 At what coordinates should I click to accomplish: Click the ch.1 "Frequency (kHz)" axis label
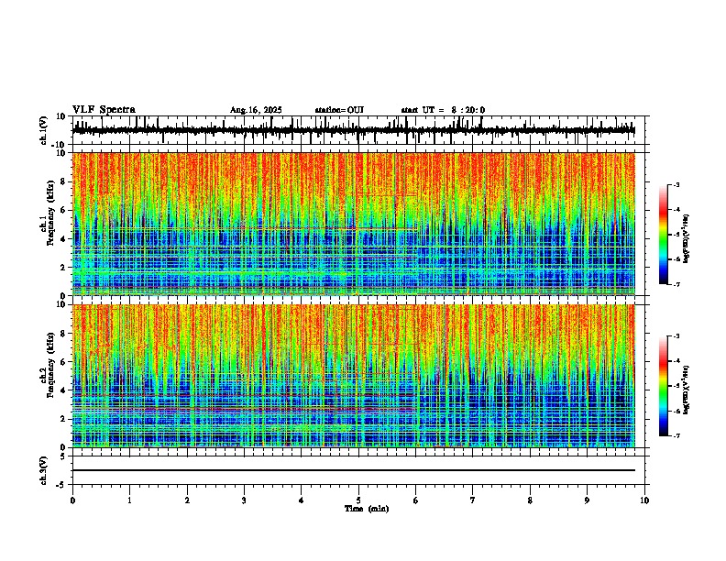(x=50, y=214)
